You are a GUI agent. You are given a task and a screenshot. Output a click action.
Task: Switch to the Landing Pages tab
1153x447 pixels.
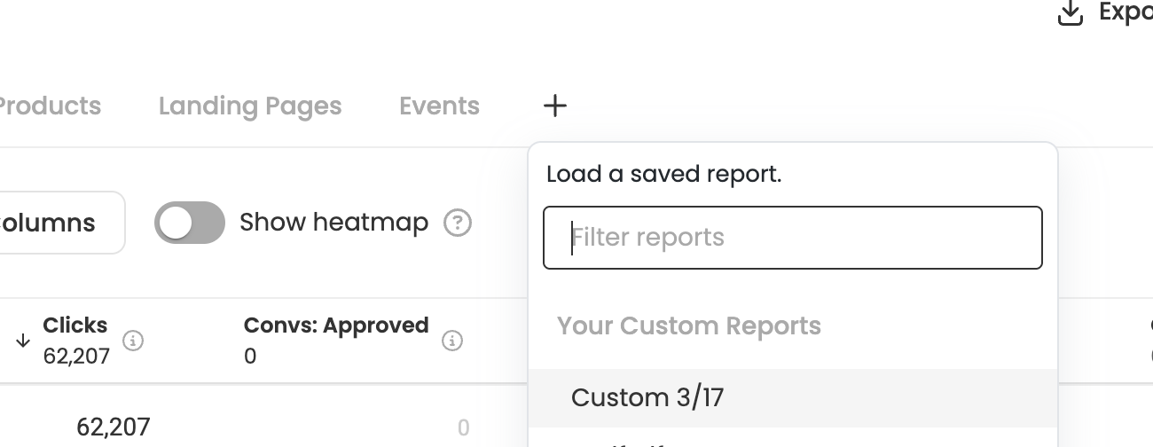click(x=250, y=106)
